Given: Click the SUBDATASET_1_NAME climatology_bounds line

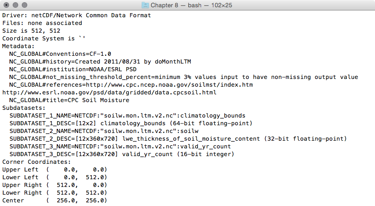Looking at the screenshot, I should 127,116.
